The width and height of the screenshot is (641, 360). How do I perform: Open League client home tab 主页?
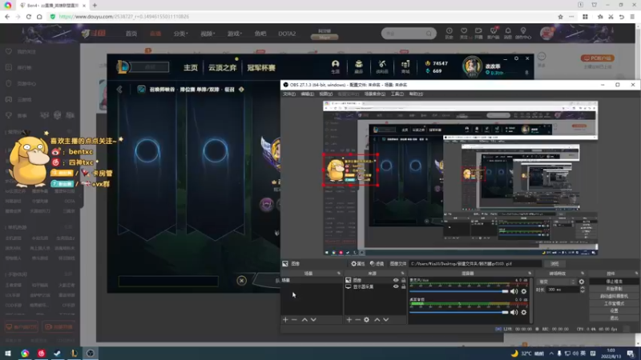point(191,67)
